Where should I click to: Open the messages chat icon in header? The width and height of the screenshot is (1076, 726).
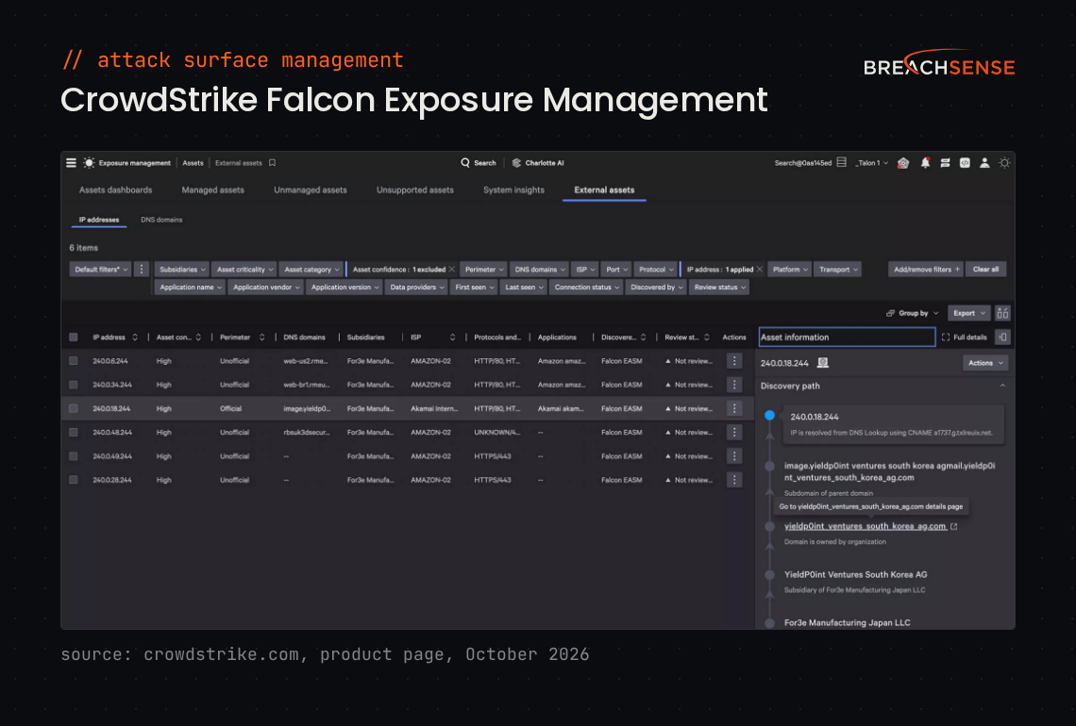pyautogui.click(x=945, y=163)
